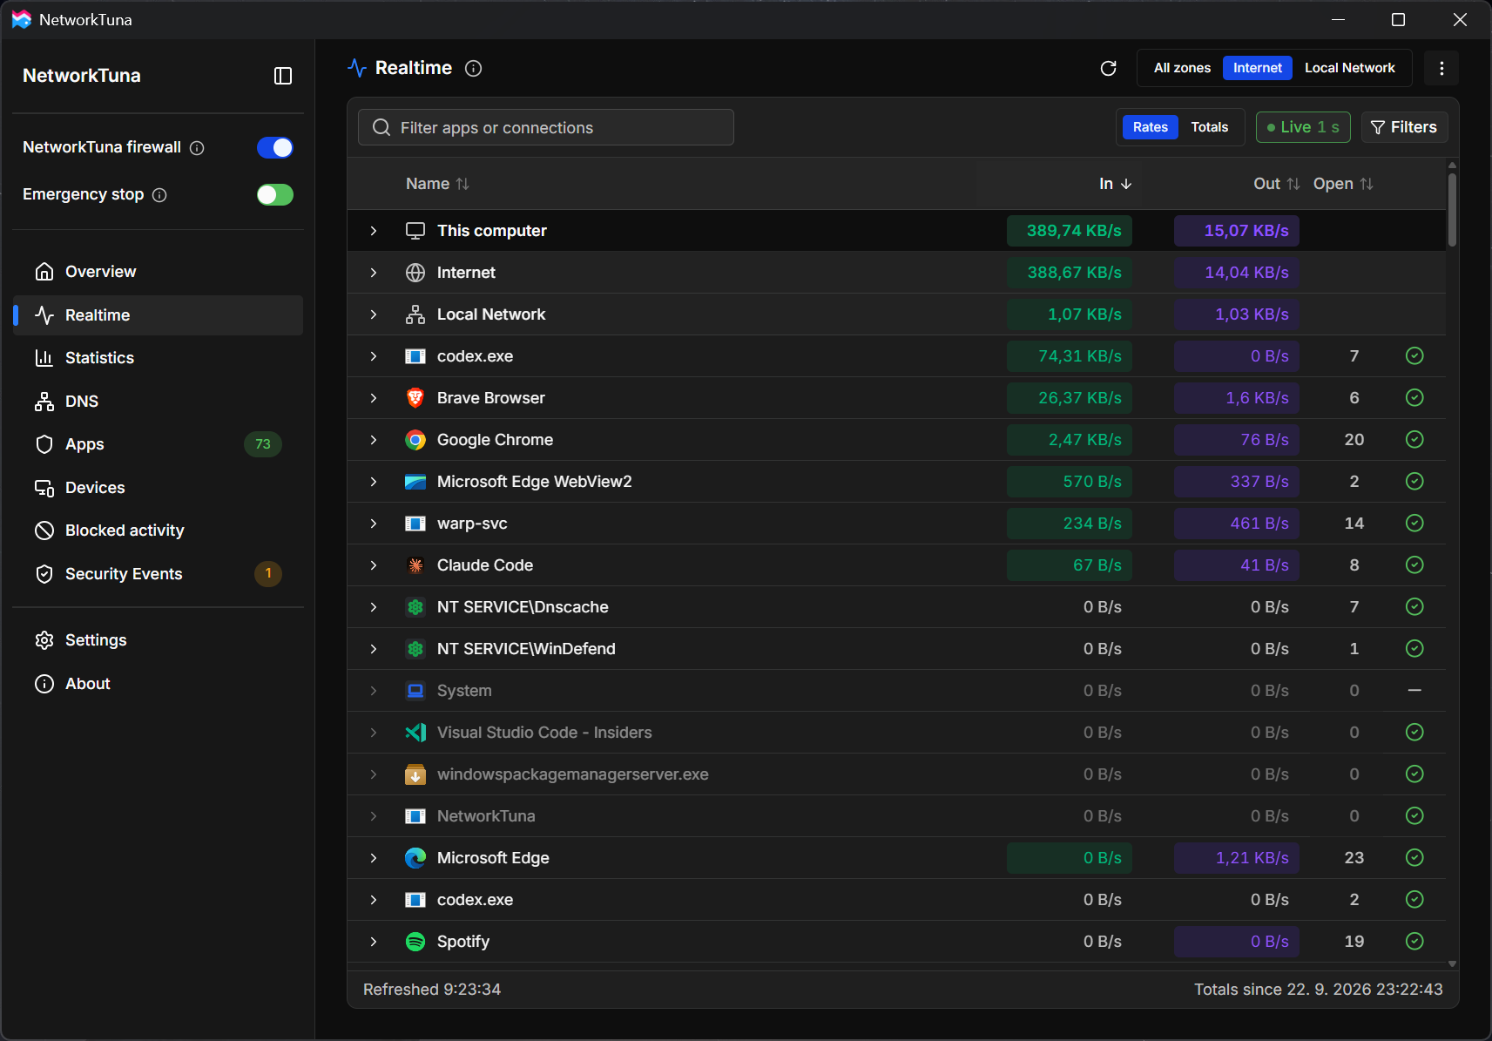The width and height of the screenshot is (1492, 1041).
Task: Collapse the sidebar with the panel icon
Action: coord(283,76)
